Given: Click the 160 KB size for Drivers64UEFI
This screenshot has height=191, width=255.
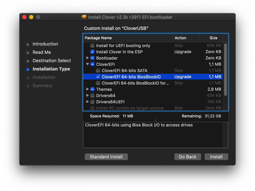Looking at the screenshot, I should [214, 102].
